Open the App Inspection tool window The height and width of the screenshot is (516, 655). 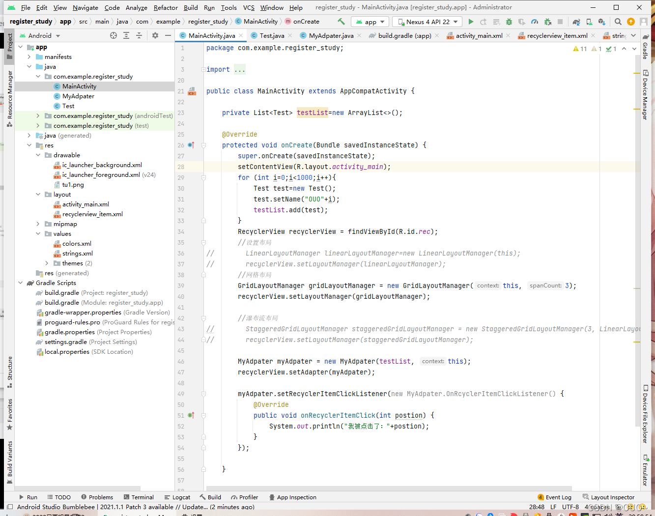(x=292, y=497)
